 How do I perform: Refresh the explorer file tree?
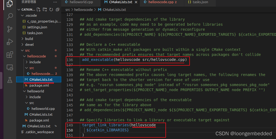pos(51,10)
